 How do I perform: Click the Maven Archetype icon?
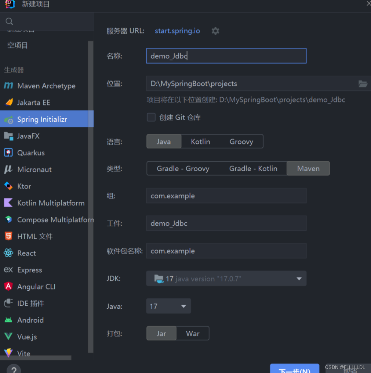click(x=8, y=86)
